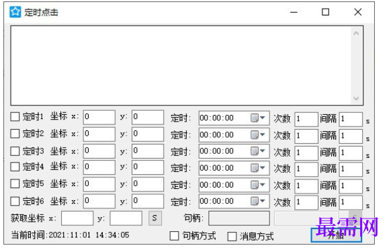The image size is (391, 248).
Task: Click the 定时2 x coordinate field
Action: click(x=99, y=134)
